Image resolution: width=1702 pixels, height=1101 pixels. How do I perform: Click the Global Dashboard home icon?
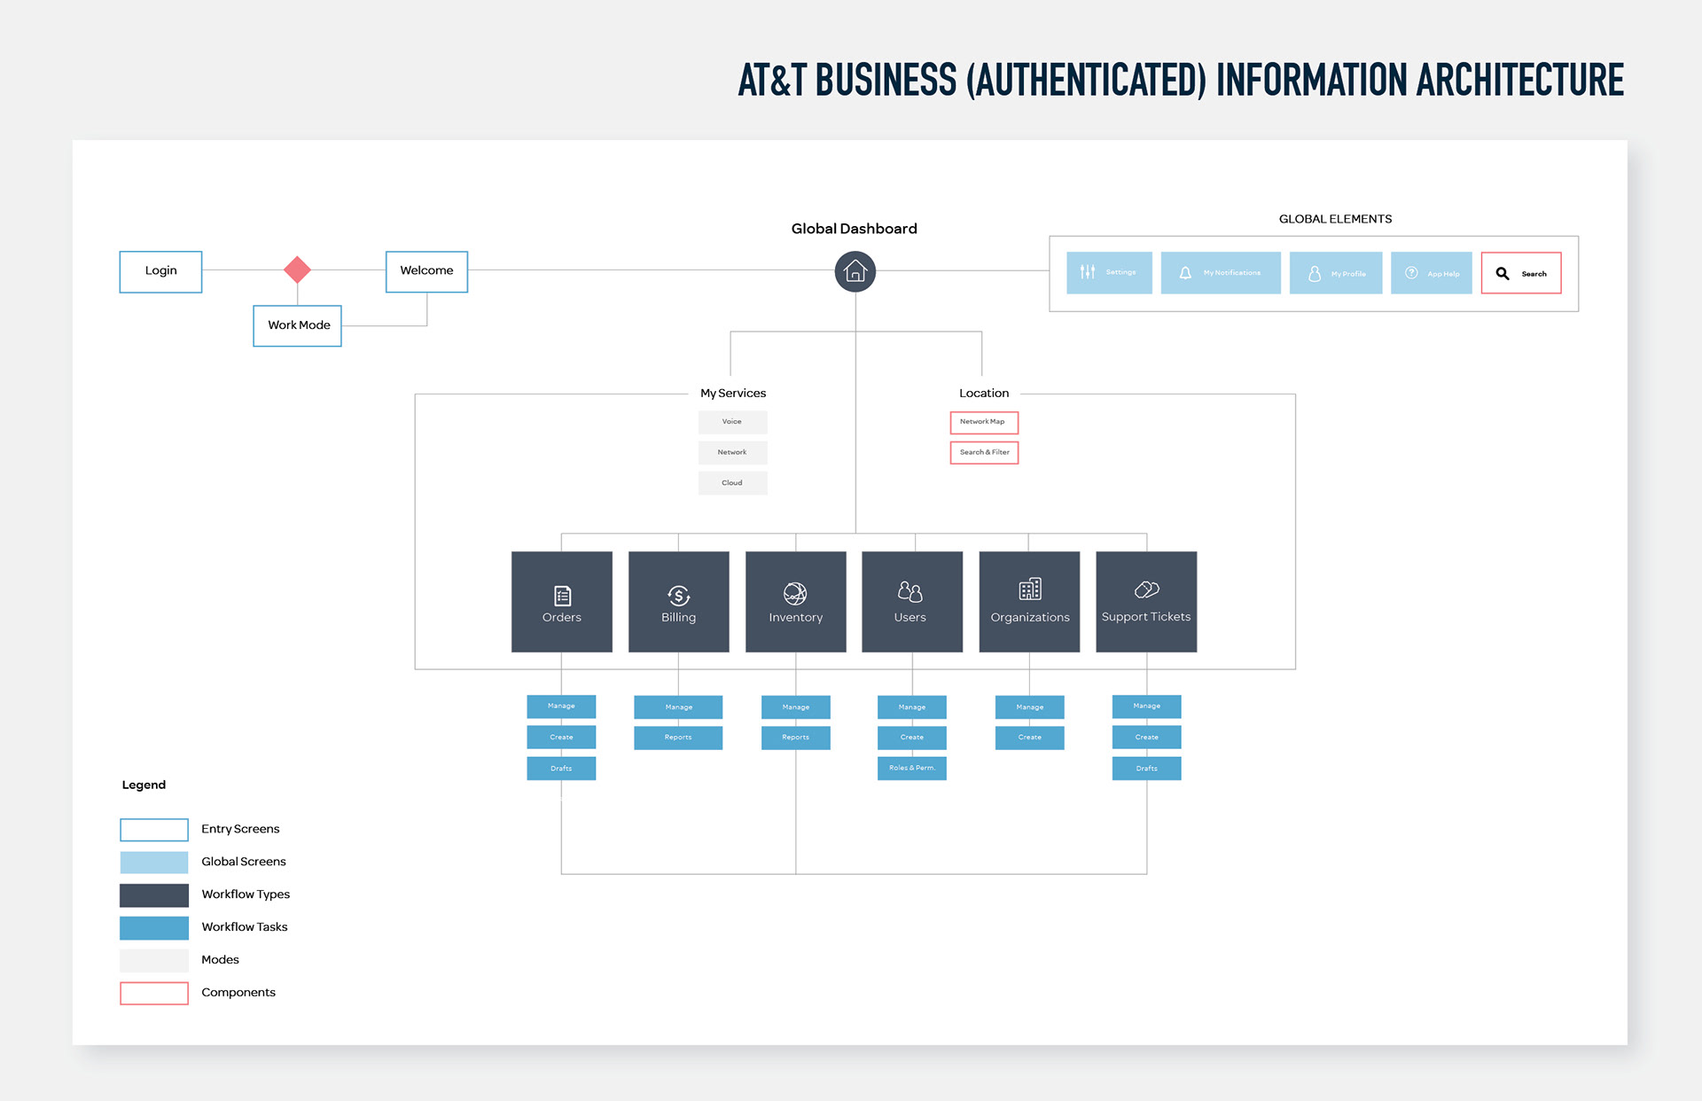point(855,271)
